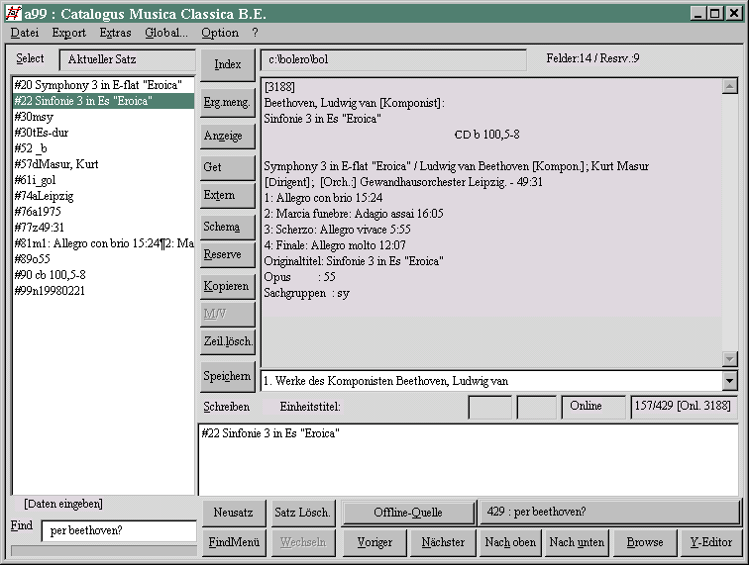
Task: Click the Voriger record button
Action: coord(374,542)
